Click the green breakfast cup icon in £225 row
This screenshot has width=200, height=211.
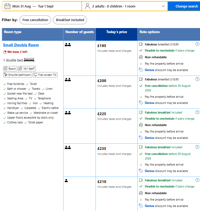pyautogui.click(x=141, y=112)
